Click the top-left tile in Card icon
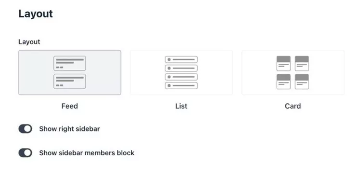The height and width of the screenshot is (173, 361). click(x=284, y=63)
